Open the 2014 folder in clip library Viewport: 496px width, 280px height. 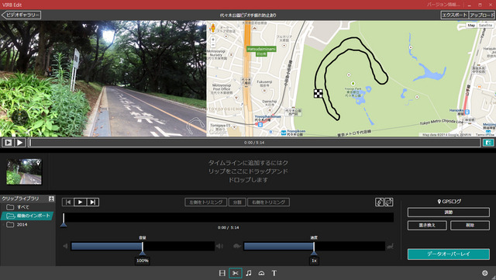[x=17, y=225]
